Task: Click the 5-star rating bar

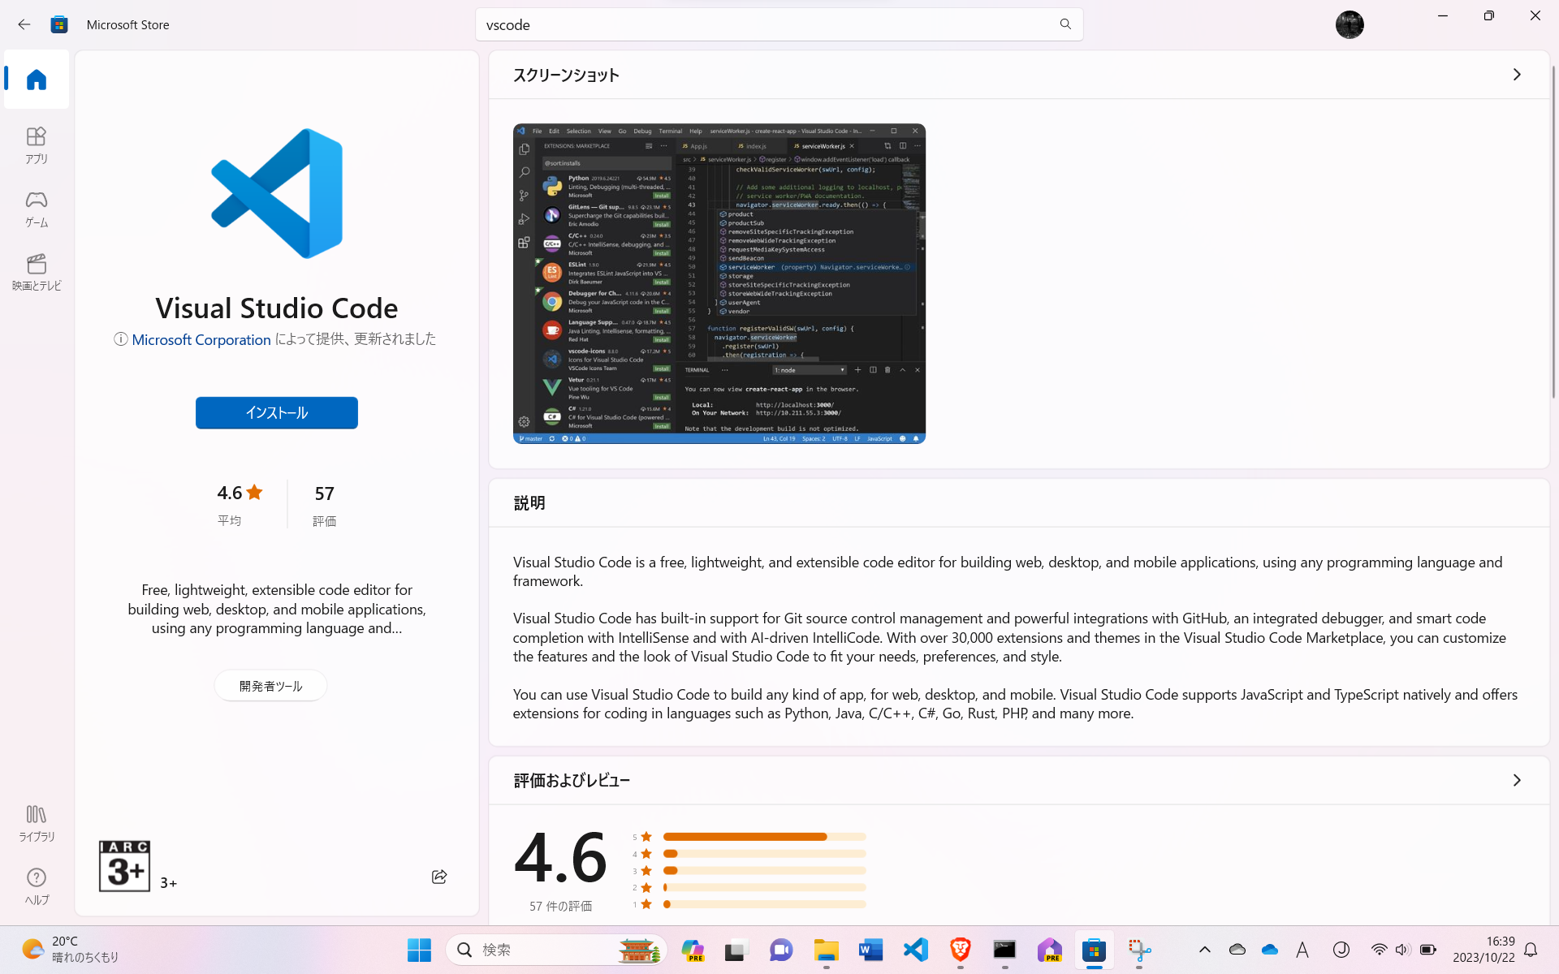Action: [x=763, y=837]
